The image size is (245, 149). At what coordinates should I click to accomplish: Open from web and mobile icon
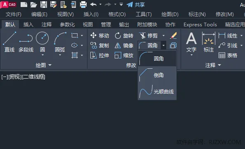point(64,5)
